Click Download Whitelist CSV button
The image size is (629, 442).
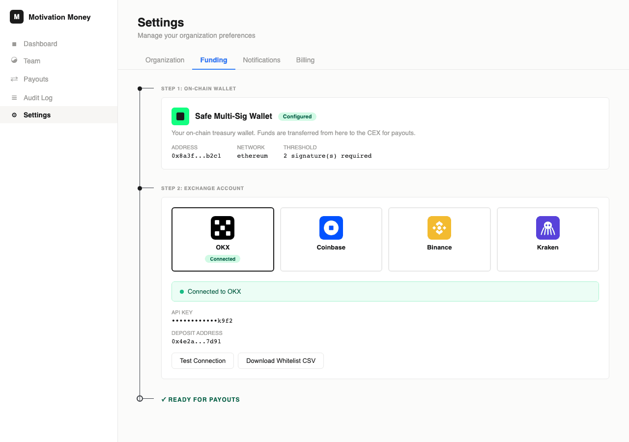click(x=281, y=360)
